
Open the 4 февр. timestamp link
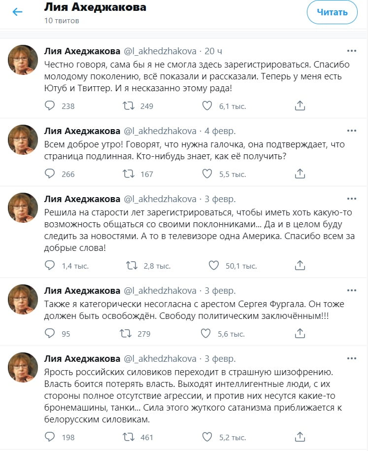(220, 131)
